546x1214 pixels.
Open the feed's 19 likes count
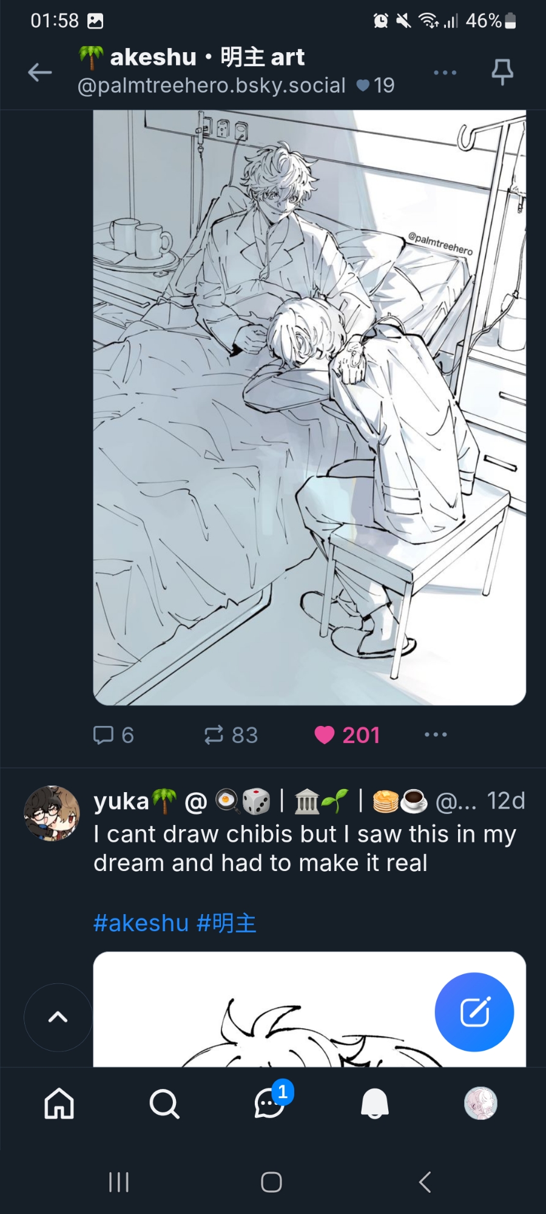click(376, 86)
